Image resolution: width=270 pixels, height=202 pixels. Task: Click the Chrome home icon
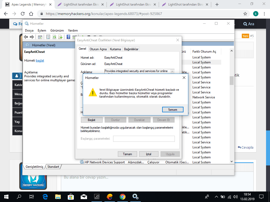31,14
